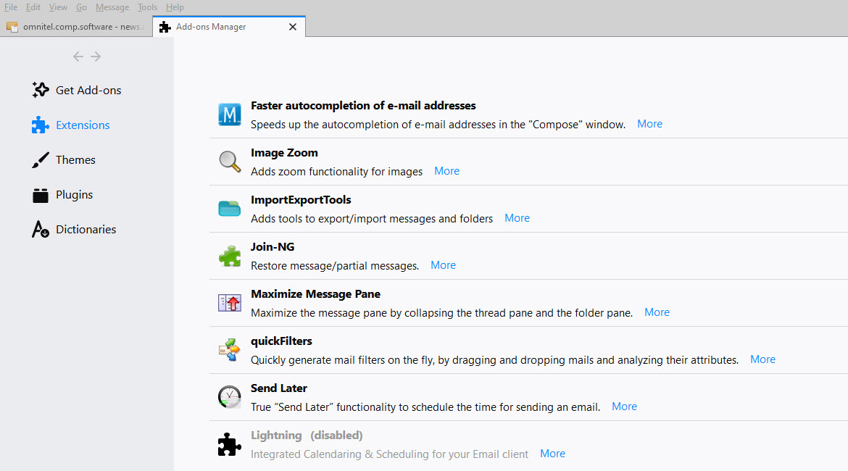848x471 pixels.
Task: Click More link for Send Later
Action: pyautogui.click(x=624, y=407)
